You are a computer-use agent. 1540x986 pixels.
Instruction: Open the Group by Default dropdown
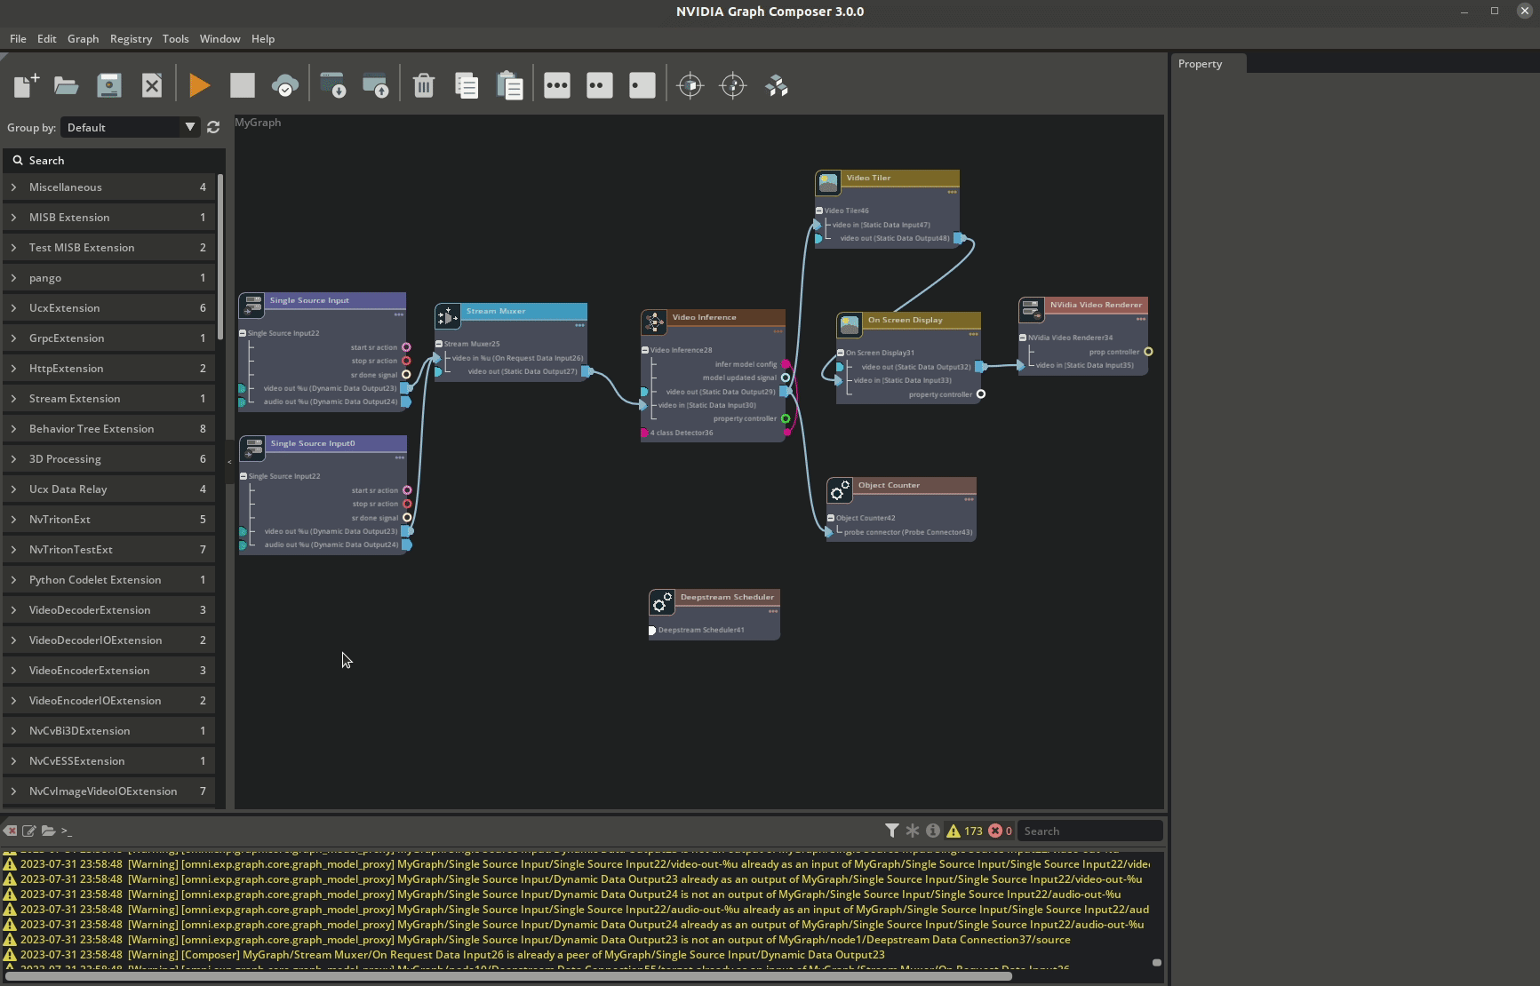pyautogui.click(x=130, y=127)
